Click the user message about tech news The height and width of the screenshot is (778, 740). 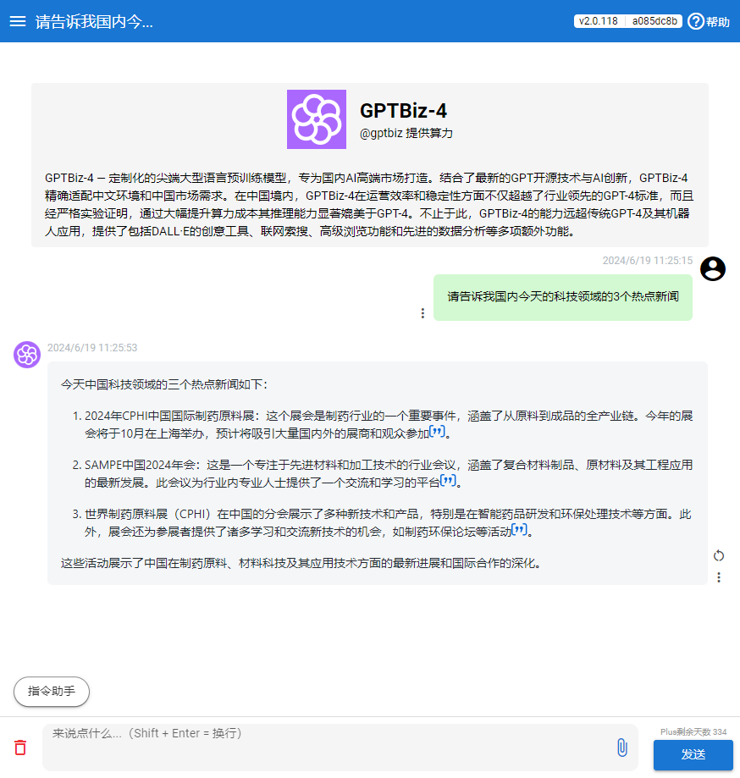(x=563, y=296)
